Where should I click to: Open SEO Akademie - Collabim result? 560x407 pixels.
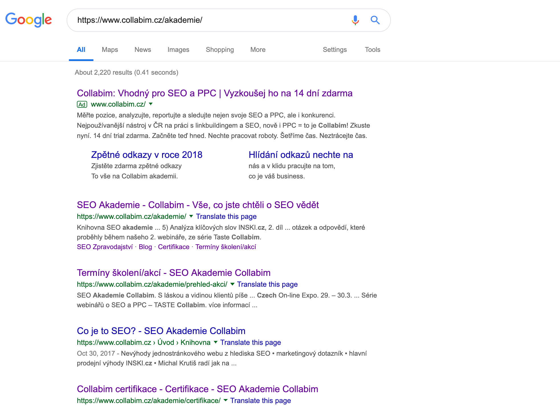pos(198,205)
